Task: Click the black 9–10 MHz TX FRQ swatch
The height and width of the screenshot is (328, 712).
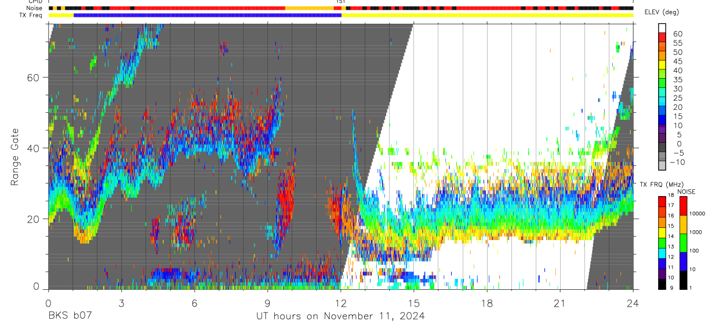Action: click(x=662, y=283)
